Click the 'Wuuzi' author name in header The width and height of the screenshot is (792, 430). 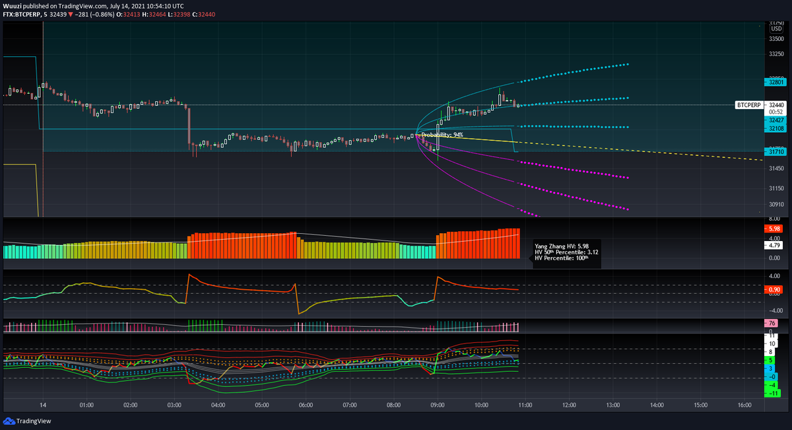pyautogui.click(x=11, y=6)
